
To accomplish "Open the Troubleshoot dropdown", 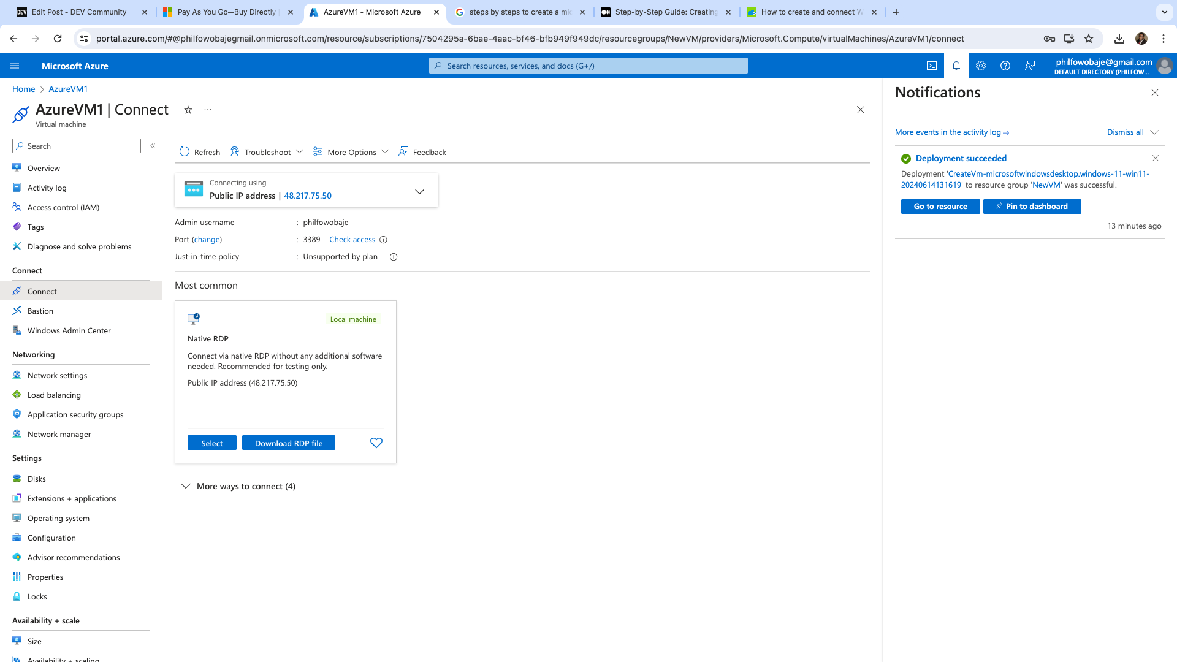I will pos(267,152).
